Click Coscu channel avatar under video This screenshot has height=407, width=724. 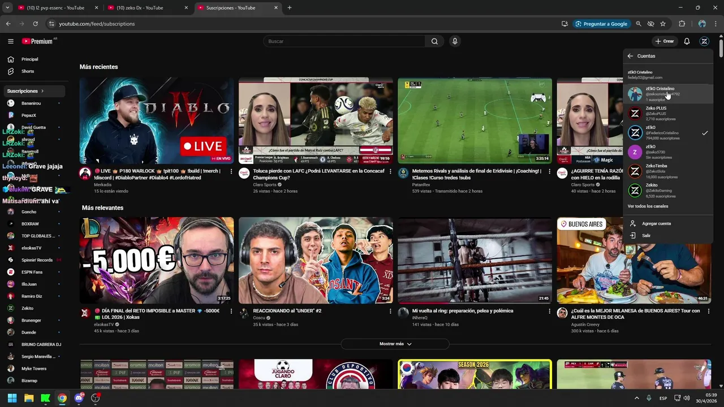244,313
